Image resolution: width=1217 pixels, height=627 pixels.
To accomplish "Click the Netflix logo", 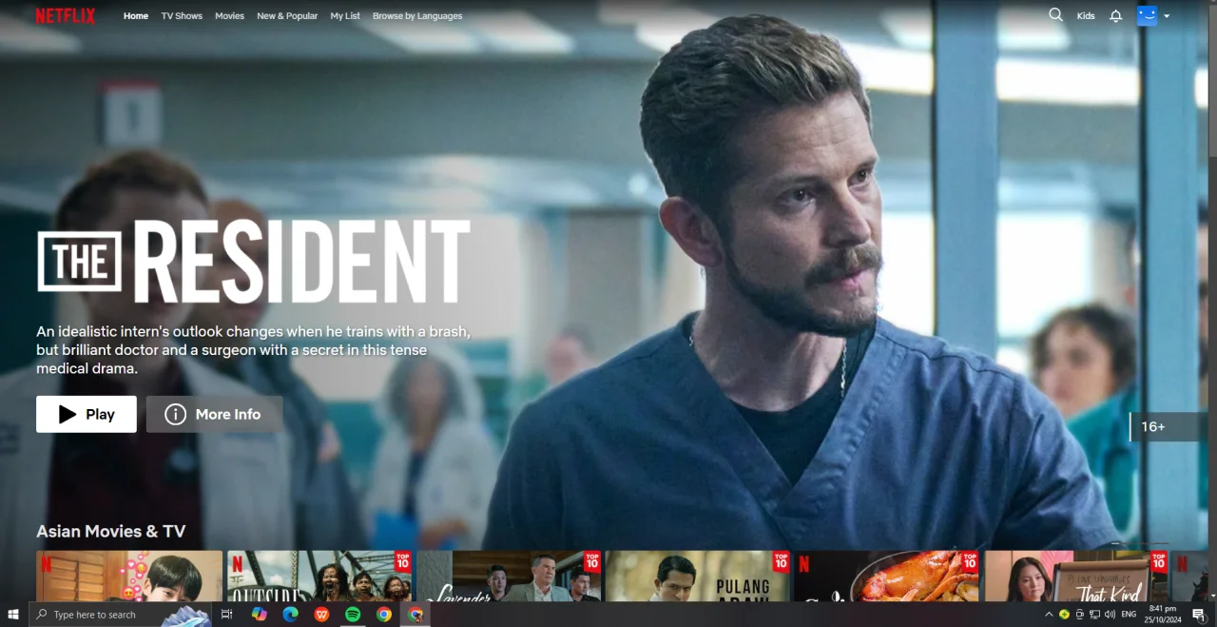I will pyautogui.click(x=66, y=16).
